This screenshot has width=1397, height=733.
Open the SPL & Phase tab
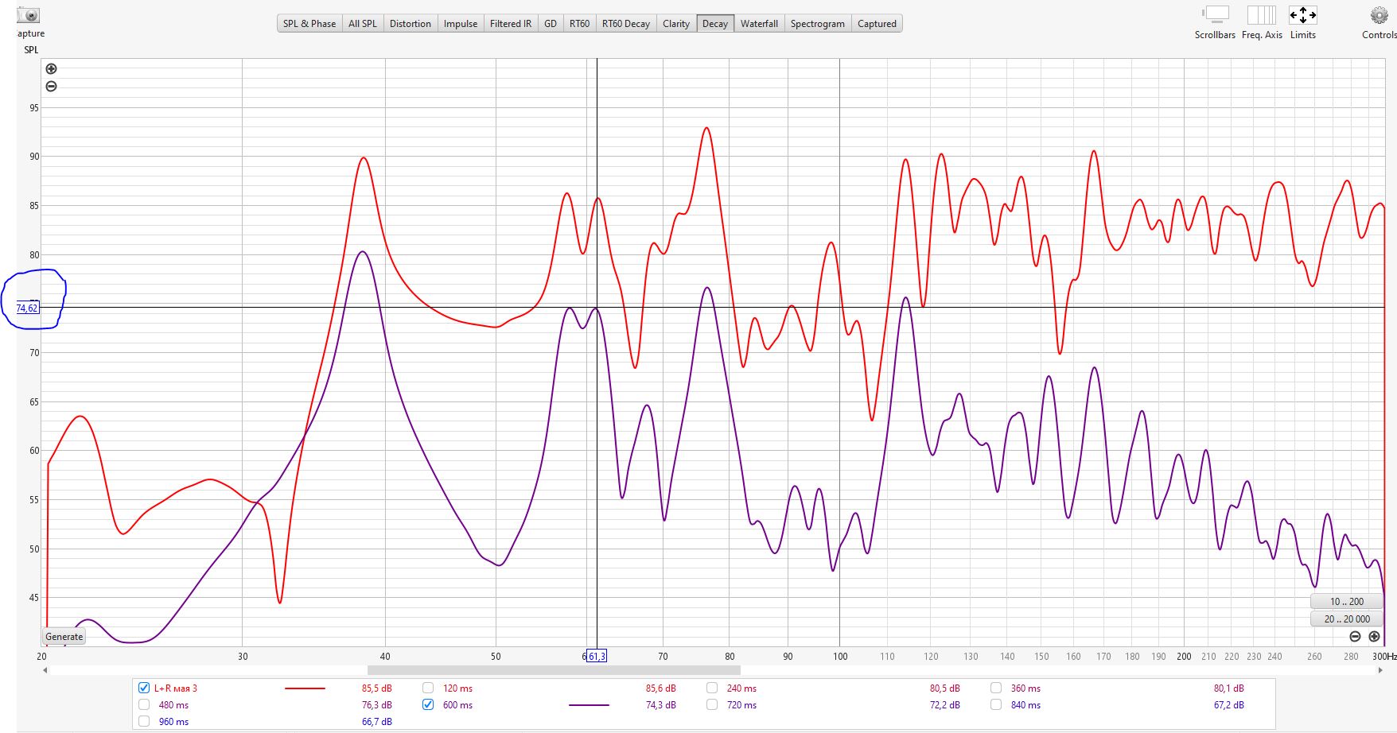309,24
